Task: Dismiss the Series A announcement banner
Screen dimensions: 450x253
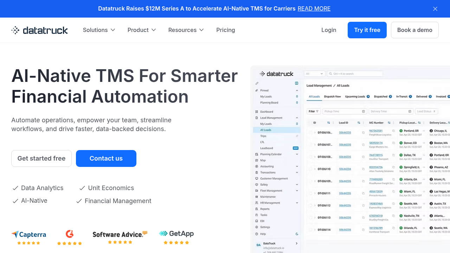Action: [435, 9]
